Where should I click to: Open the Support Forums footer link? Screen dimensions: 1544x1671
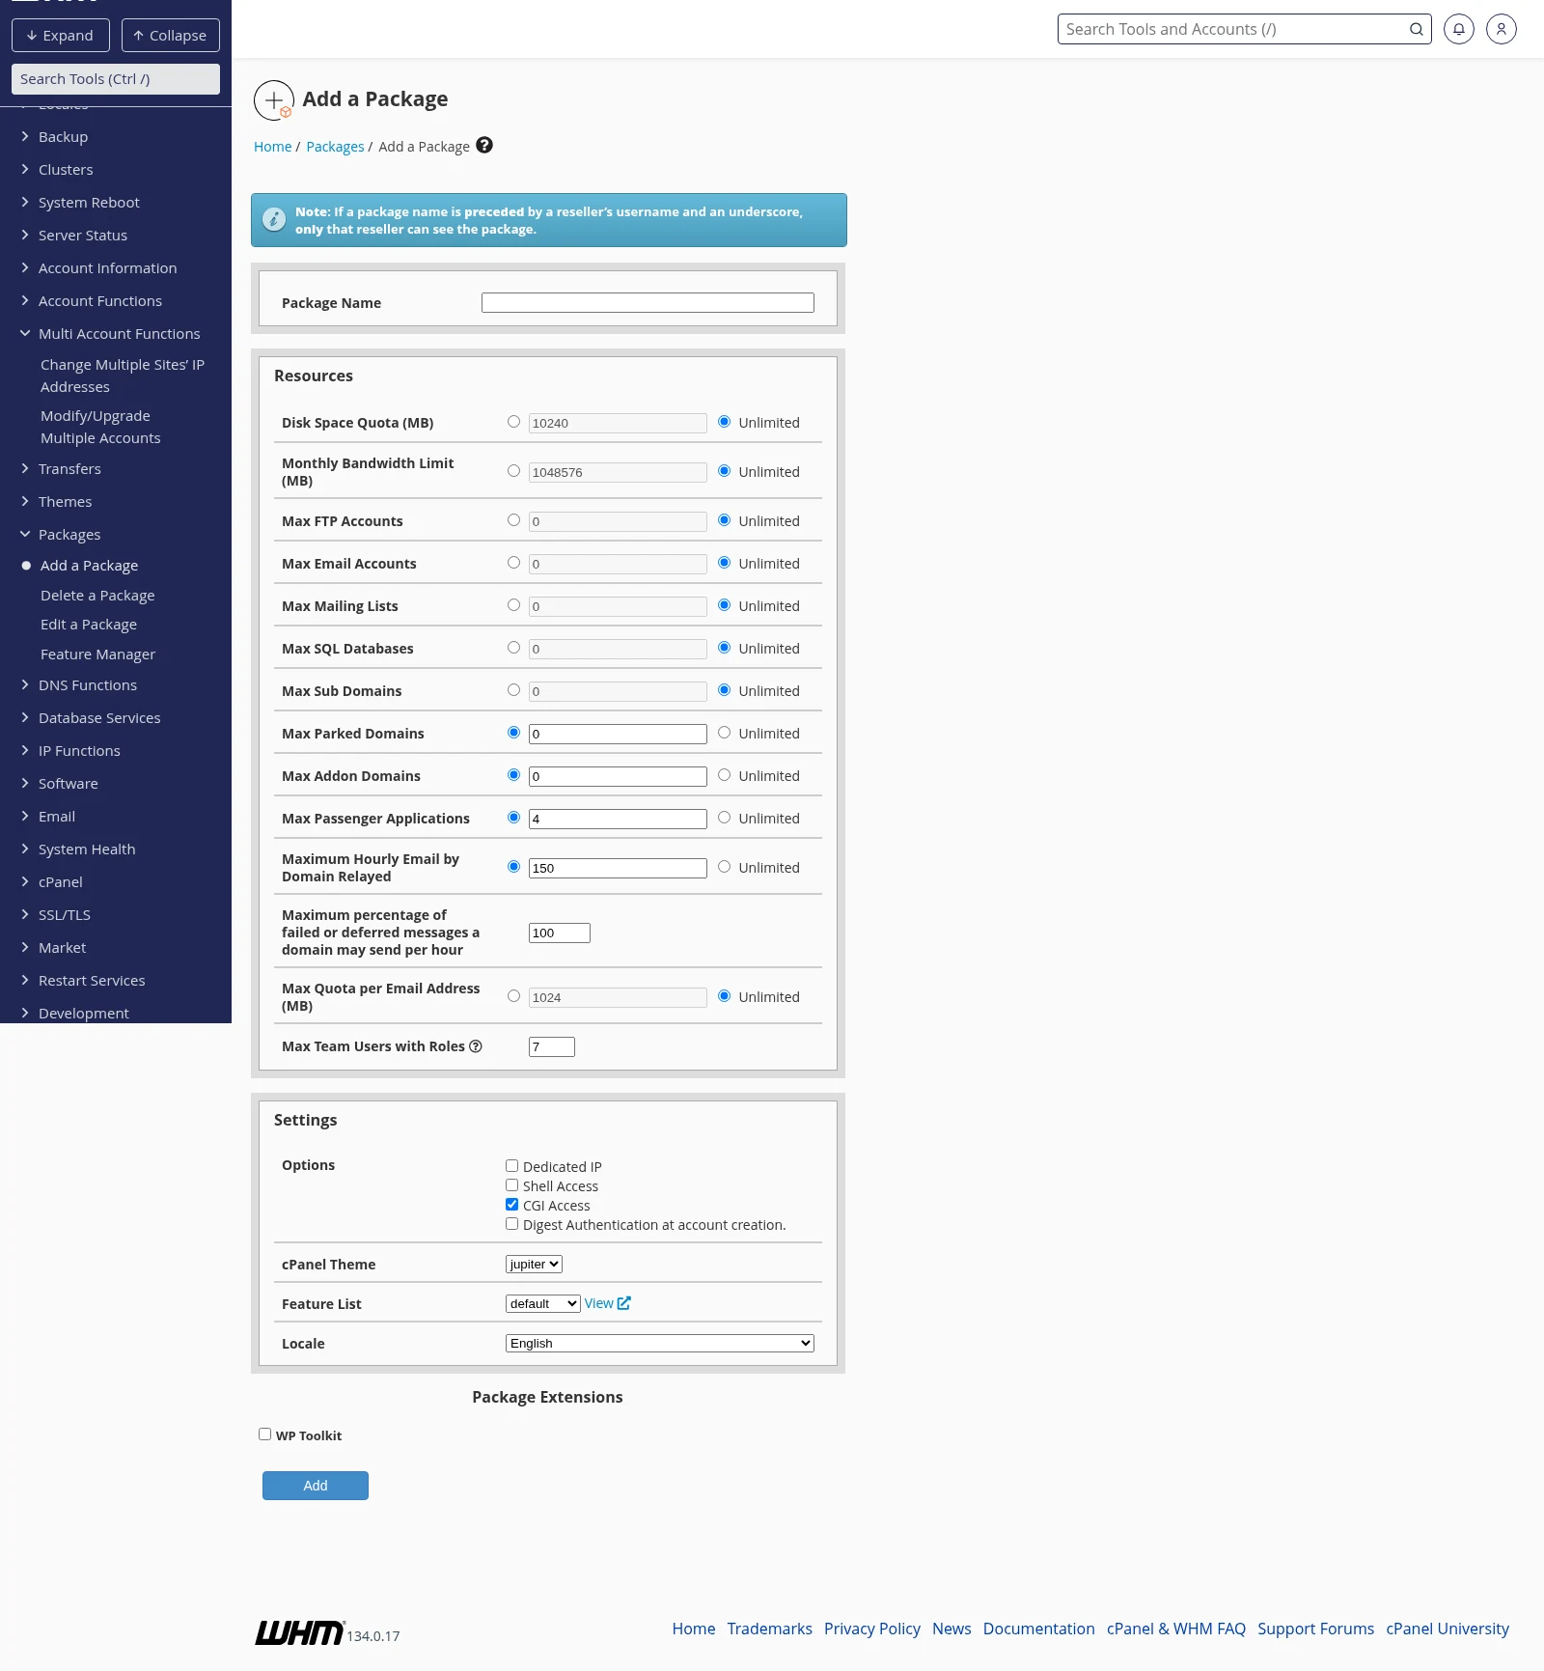point(1315,1629)
